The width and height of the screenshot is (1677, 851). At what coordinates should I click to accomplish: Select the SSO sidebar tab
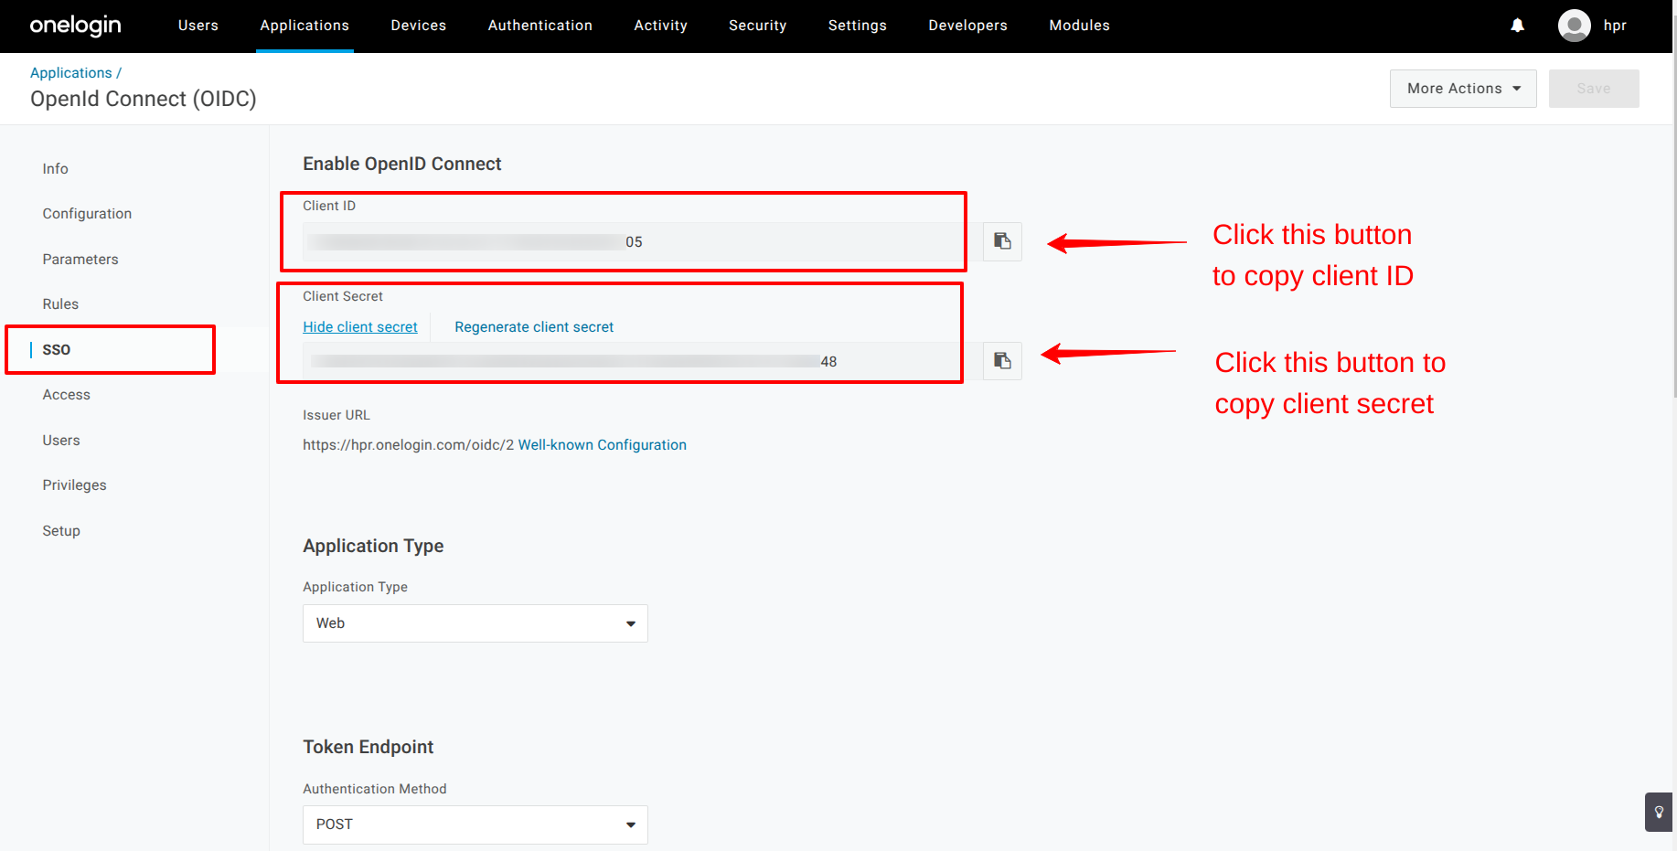(x=56, y=350)
